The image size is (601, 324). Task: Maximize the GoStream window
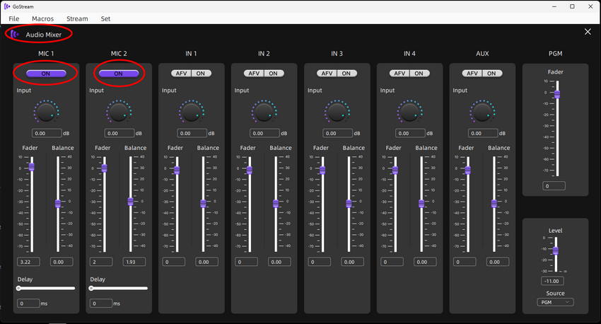pyautogui.click(x=572, y=6)
